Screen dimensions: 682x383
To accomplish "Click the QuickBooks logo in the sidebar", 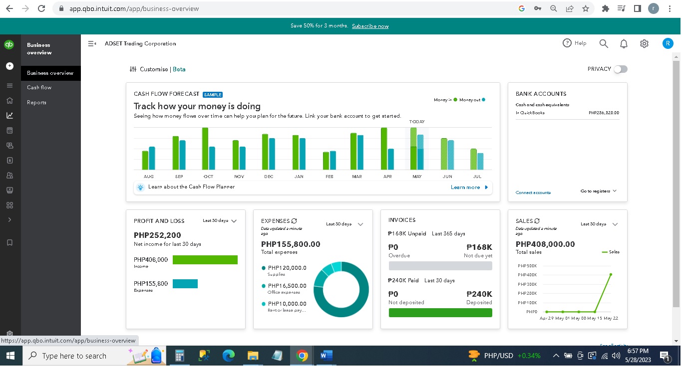I will (x=9, y=44).
